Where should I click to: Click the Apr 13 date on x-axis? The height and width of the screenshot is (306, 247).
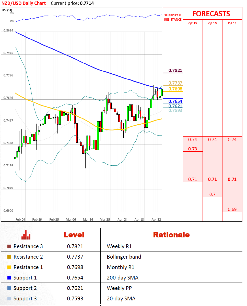click(139, 219)
